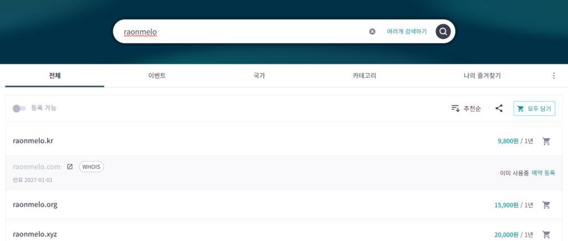Switch to the 전체 tab
The image size is (568, 241).
[54, 76]
